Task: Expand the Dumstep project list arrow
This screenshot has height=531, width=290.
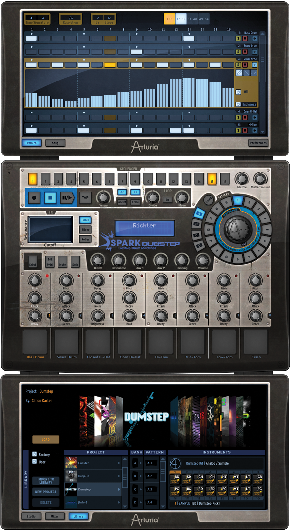Action: point(119,489)
